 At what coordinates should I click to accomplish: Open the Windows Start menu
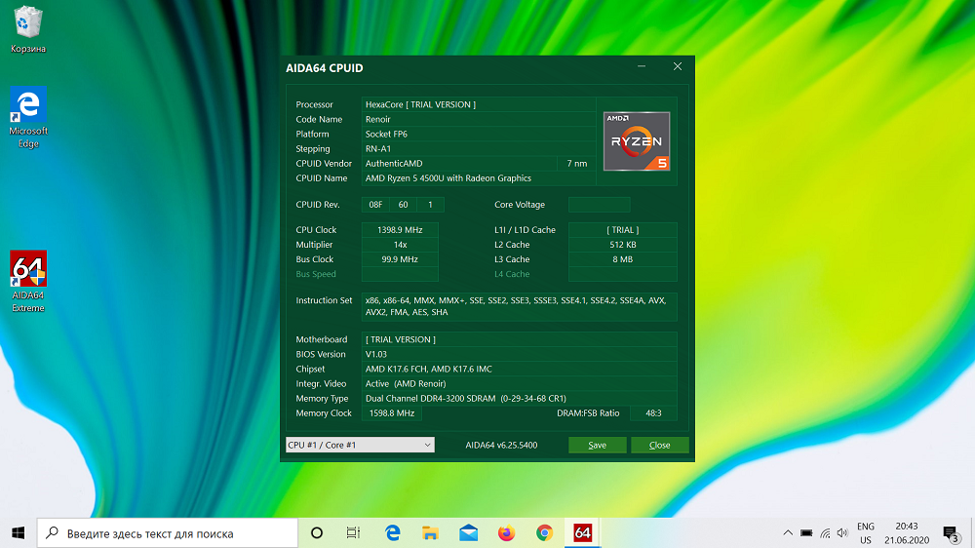pyautogui.click(x=18, y=533)
